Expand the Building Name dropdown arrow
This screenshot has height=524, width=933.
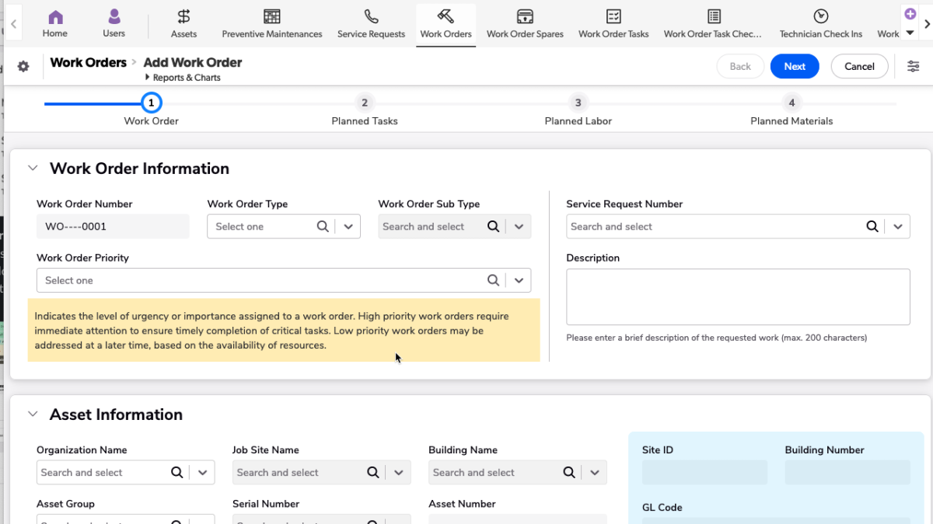click(x=595, y=473)
